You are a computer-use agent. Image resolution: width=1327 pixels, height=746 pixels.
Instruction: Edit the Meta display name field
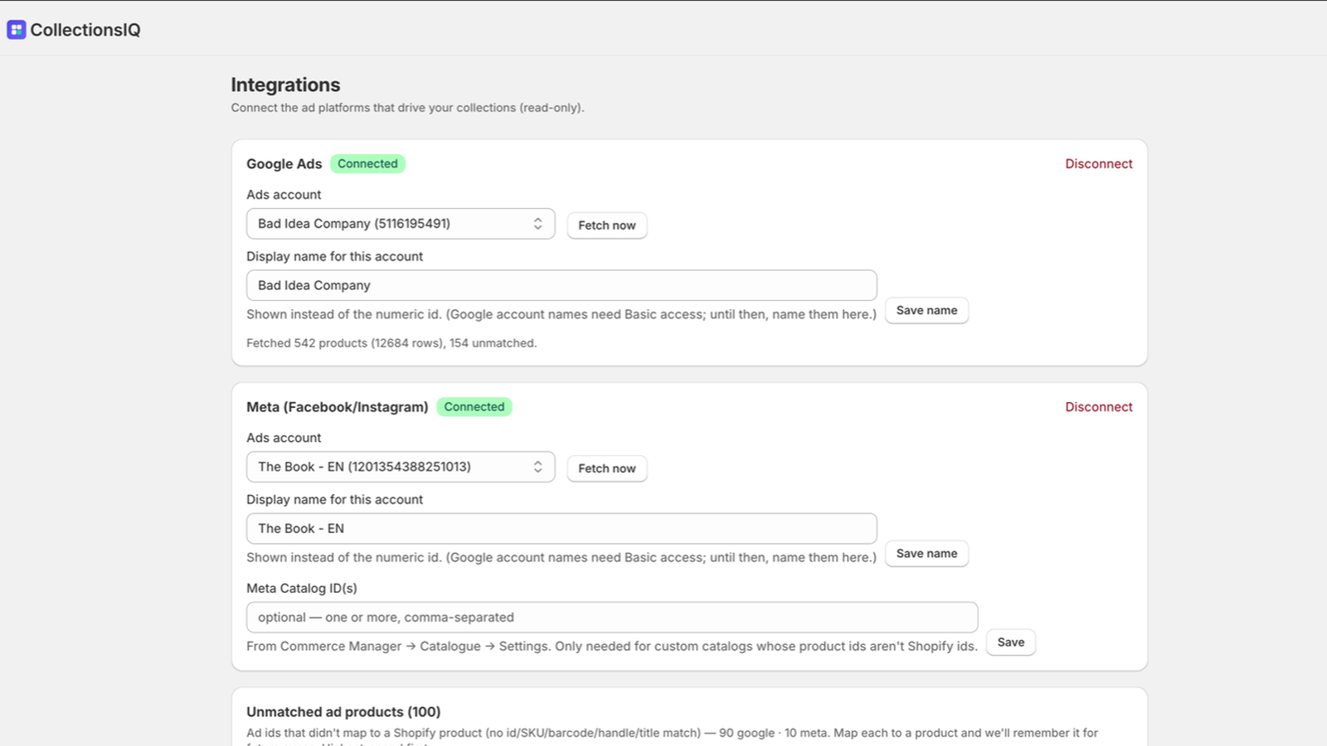click(x=561, y=528)
